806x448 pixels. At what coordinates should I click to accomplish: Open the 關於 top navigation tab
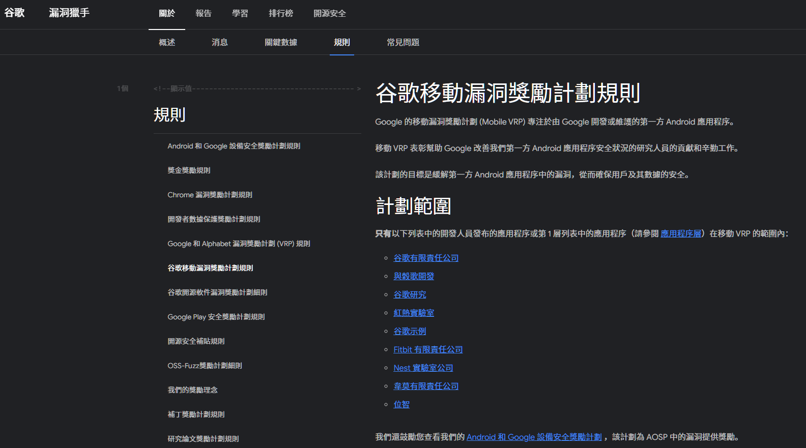click(x=167, y=14)
